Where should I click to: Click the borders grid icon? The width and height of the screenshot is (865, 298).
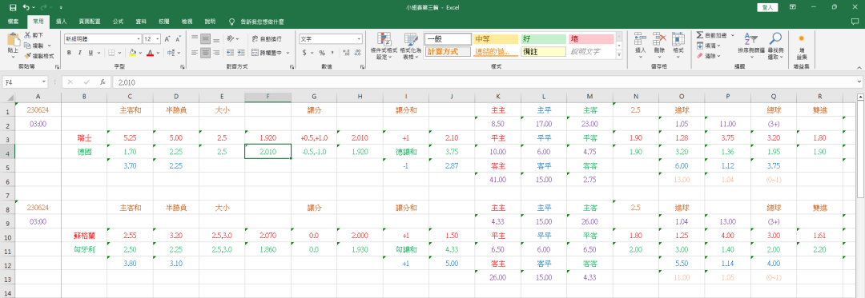coord(111,53)
